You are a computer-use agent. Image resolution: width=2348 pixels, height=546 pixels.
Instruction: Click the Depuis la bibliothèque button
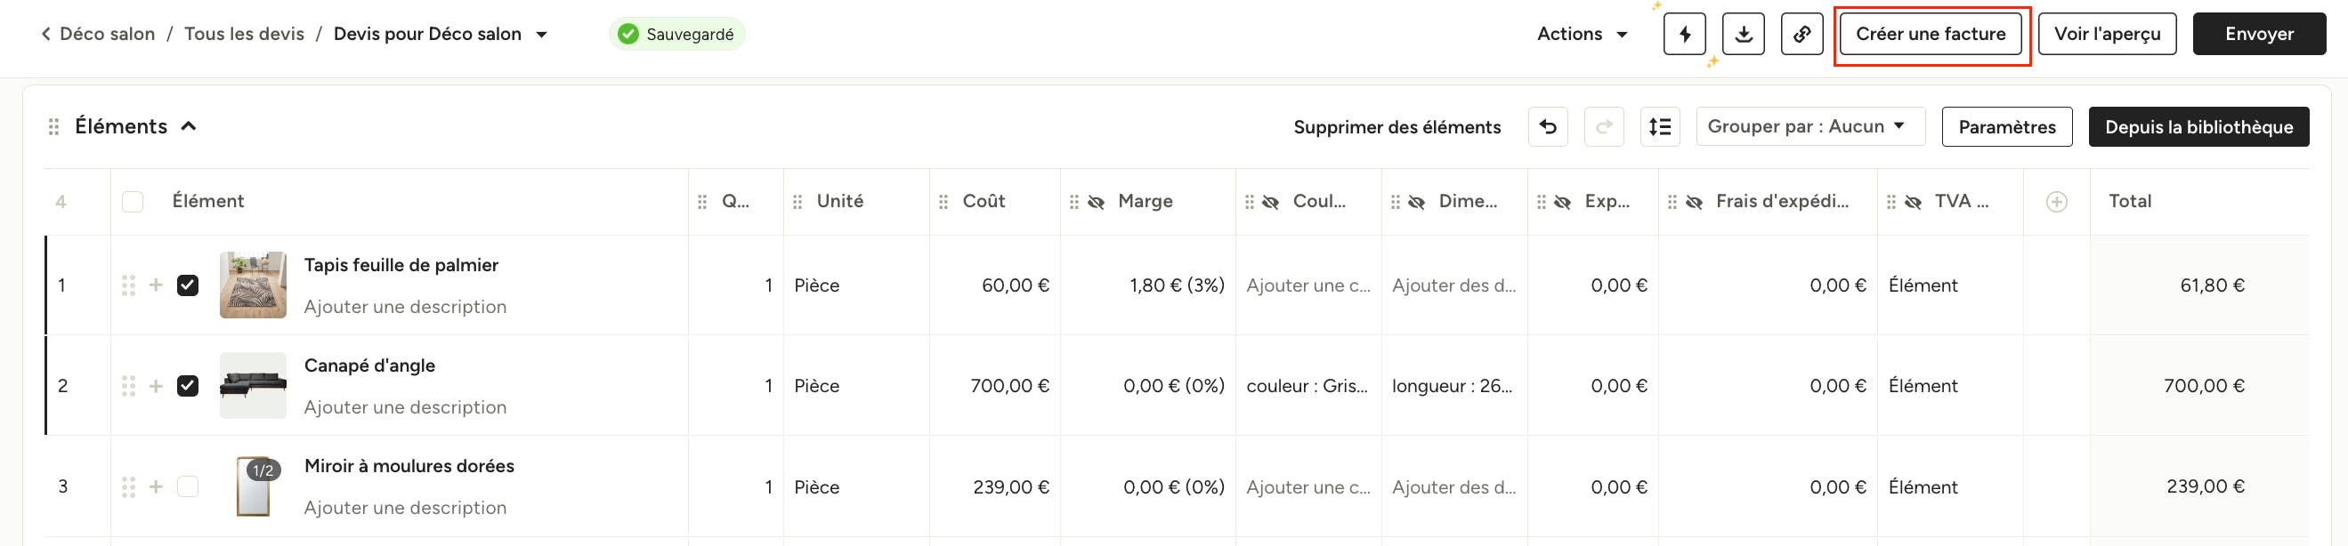pyautogui.click(x=2198, y=127)
